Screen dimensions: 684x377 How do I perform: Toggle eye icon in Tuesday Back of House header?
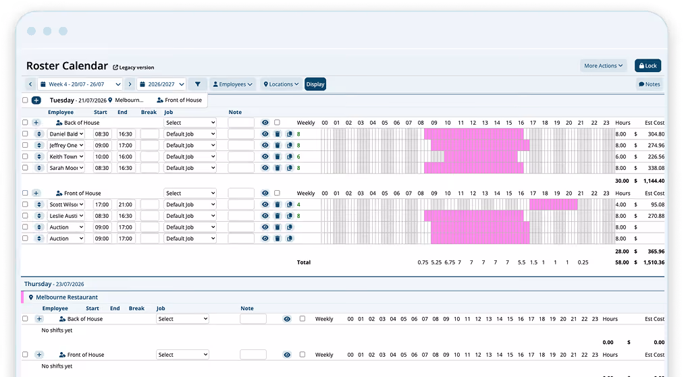265,123
